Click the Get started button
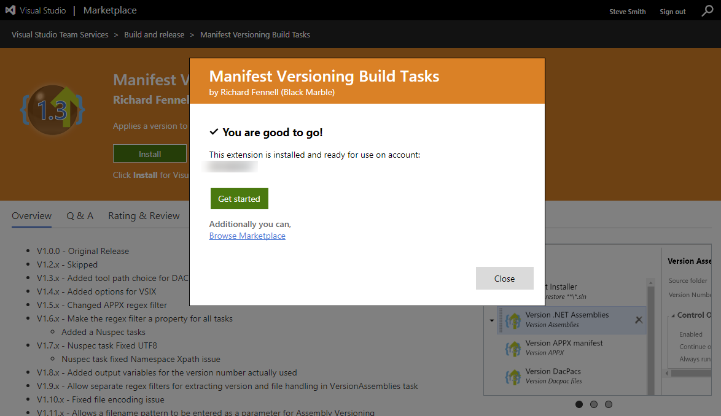Image resolution: width=721 pixels, height=416 pixels. coord(239,198)
